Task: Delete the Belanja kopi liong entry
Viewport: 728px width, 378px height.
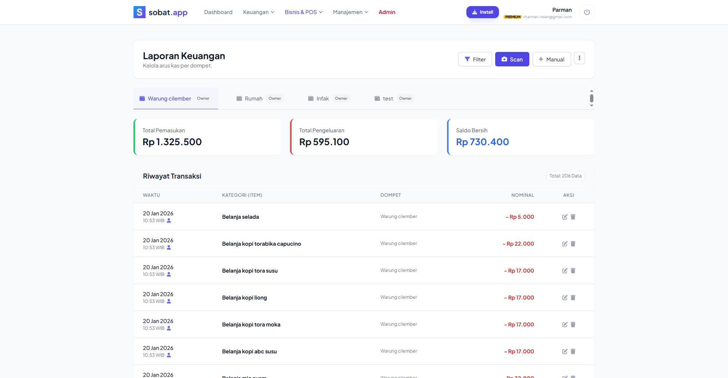Action: (x=573, y=298)
